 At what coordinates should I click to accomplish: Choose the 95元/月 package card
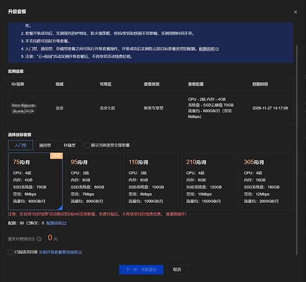click(x=93, y=181)
